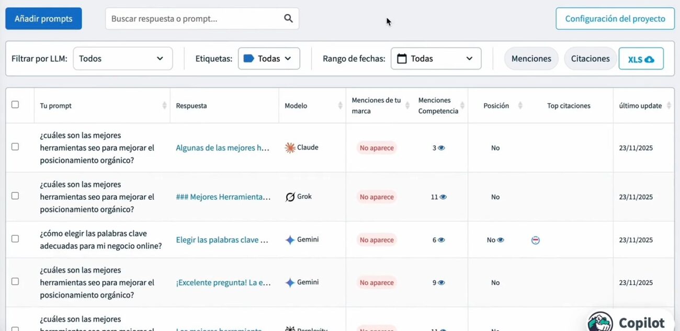Click the Grok model icon
The image size is (680, 331).
click(290, 197)
